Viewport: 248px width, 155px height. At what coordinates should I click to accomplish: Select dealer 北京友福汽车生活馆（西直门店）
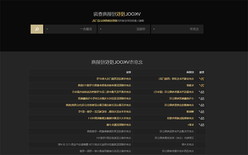[176, 79]
